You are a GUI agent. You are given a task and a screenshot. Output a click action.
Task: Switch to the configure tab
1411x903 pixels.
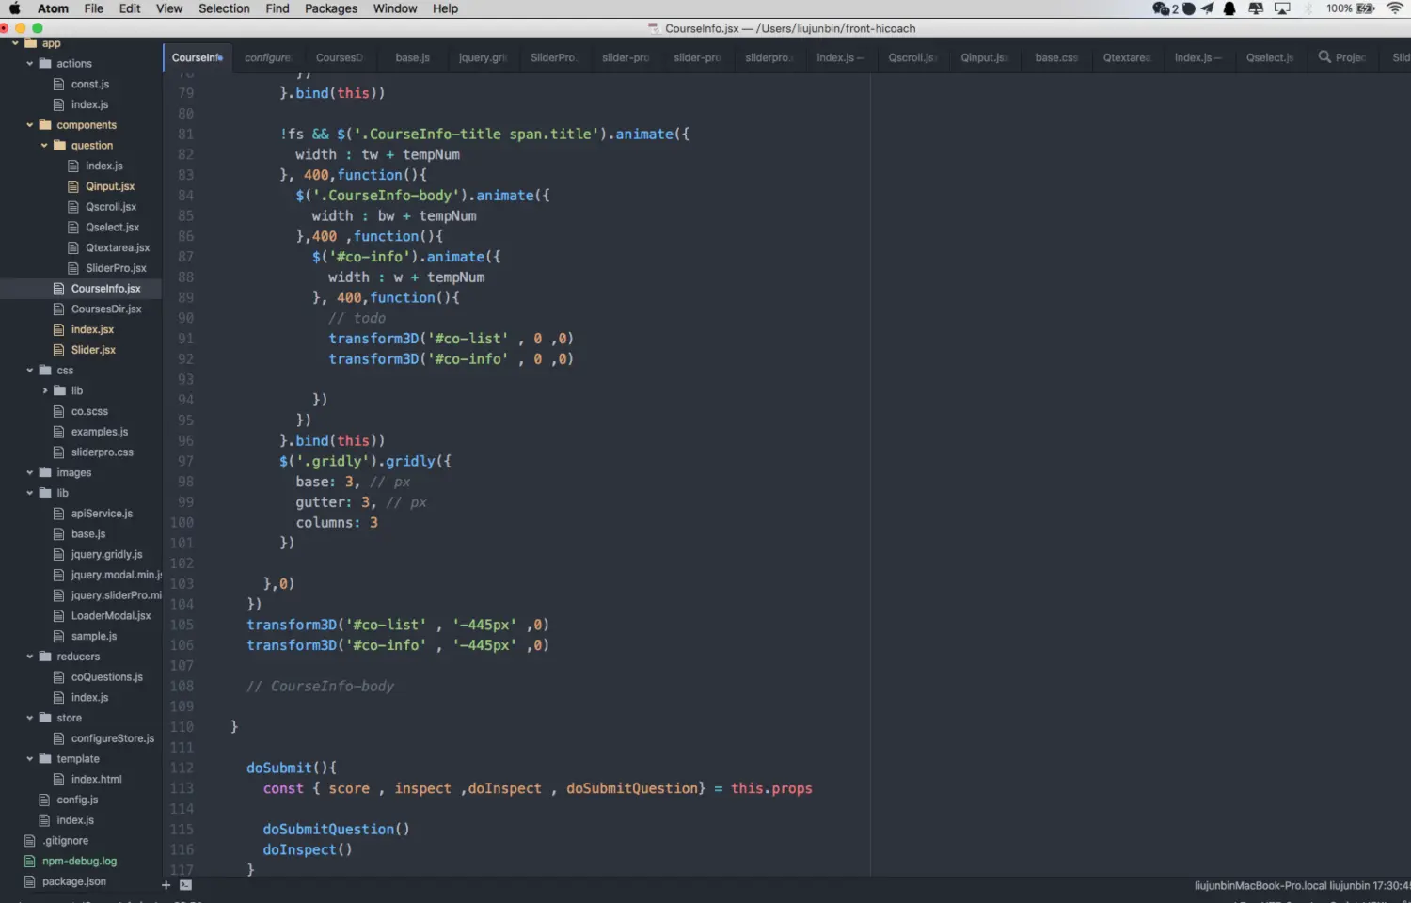(x=269, y=57)
